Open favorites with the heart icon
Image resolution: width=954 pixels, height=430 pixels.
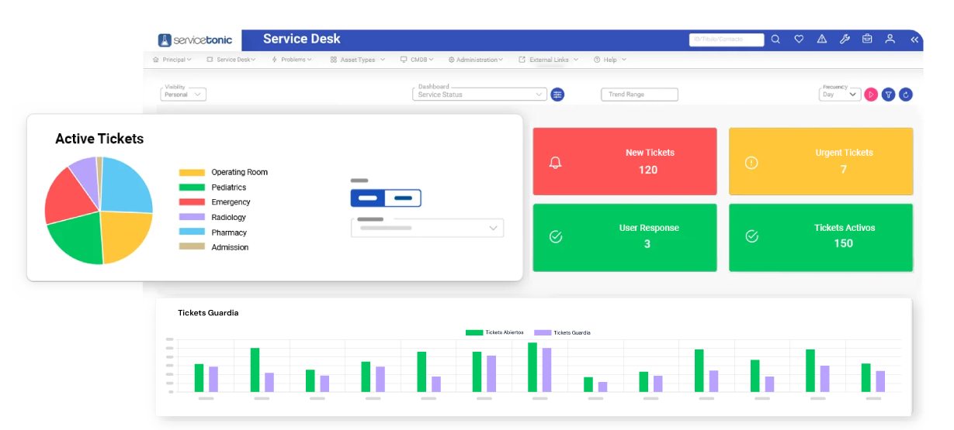point(798,40)
